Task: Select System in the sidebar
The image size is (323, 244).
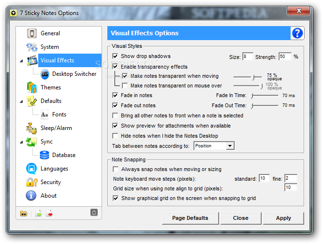Action: [x=50, y=47]
